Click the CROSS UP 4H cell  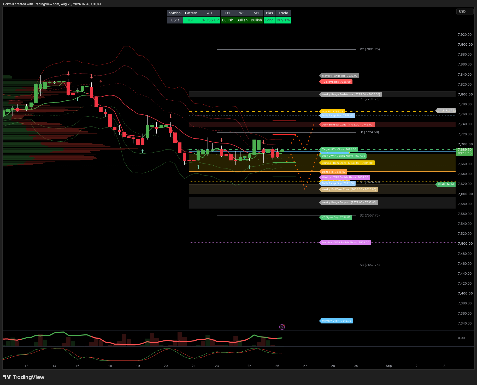click(210, 20)
